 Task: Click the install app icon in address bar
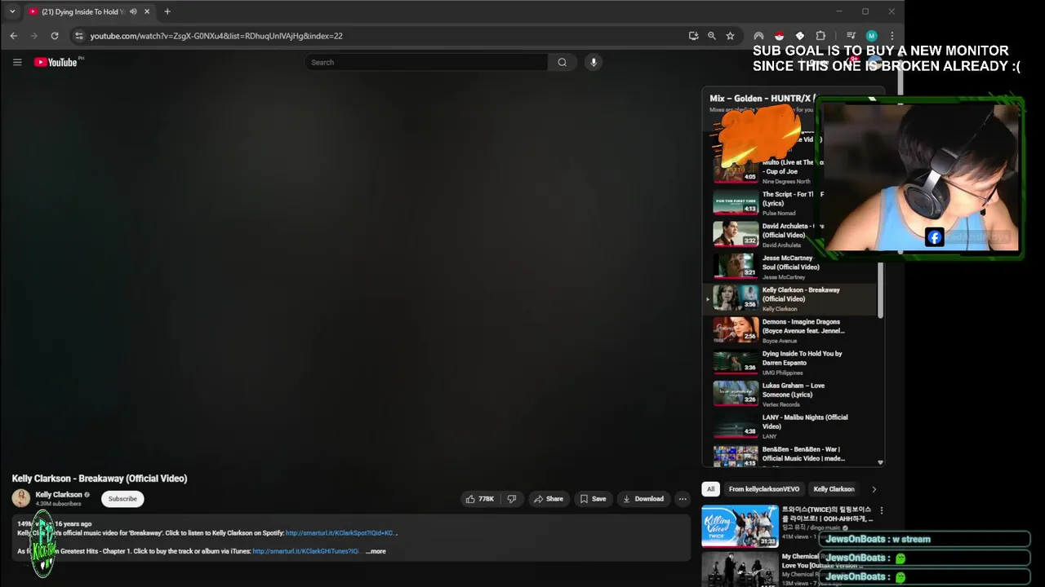693,36
